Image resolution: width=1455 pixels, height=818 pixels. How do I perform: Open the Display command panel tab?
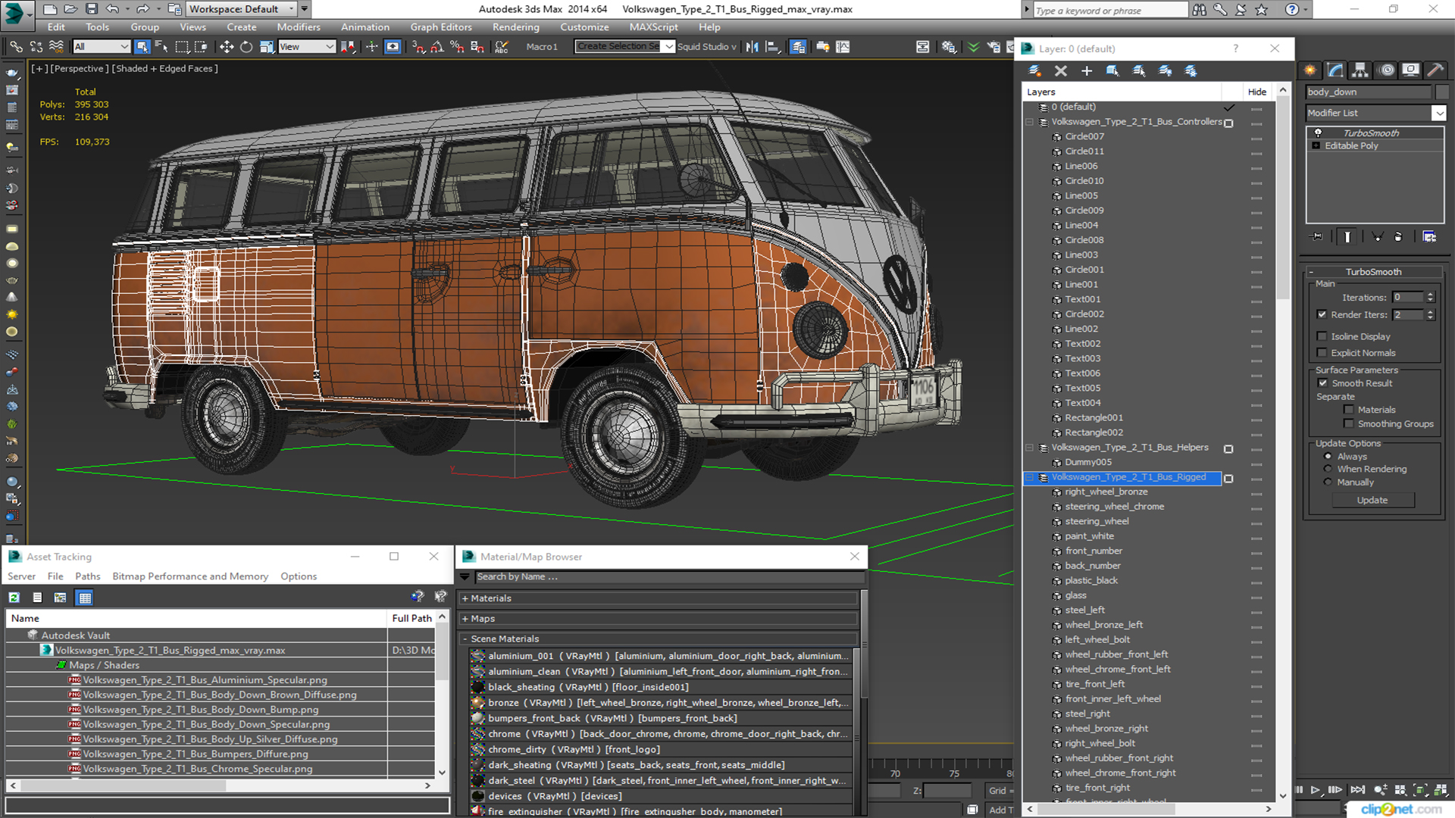coord(1410,70)
